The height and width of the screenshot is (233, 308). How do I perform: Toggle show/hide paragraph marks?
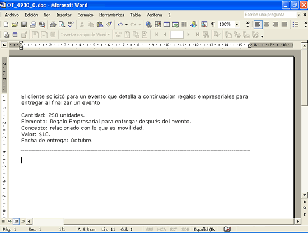pos(213,25)
